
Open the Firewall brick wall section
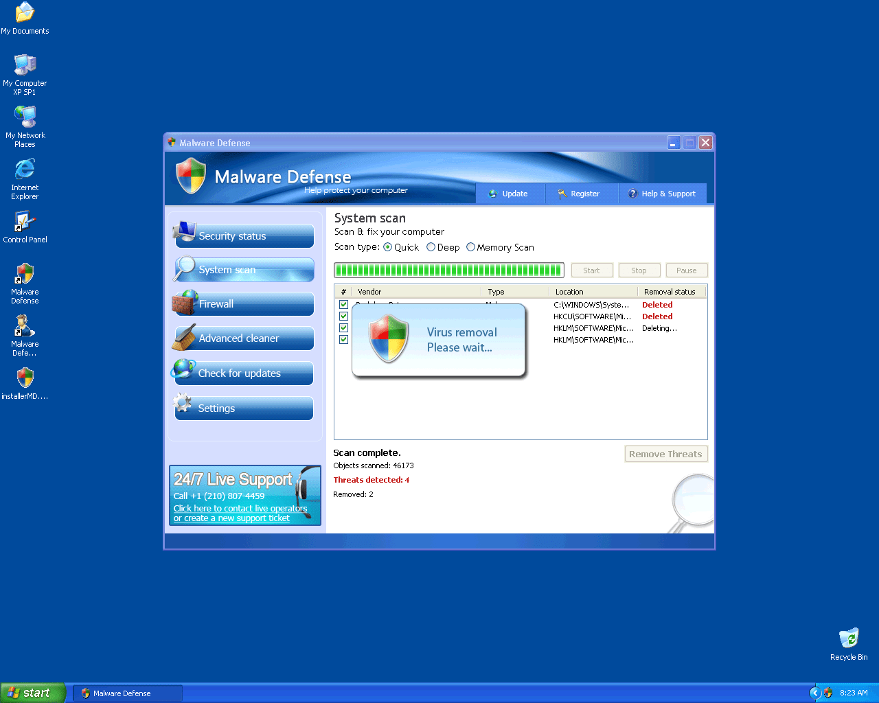pos(244,304)
